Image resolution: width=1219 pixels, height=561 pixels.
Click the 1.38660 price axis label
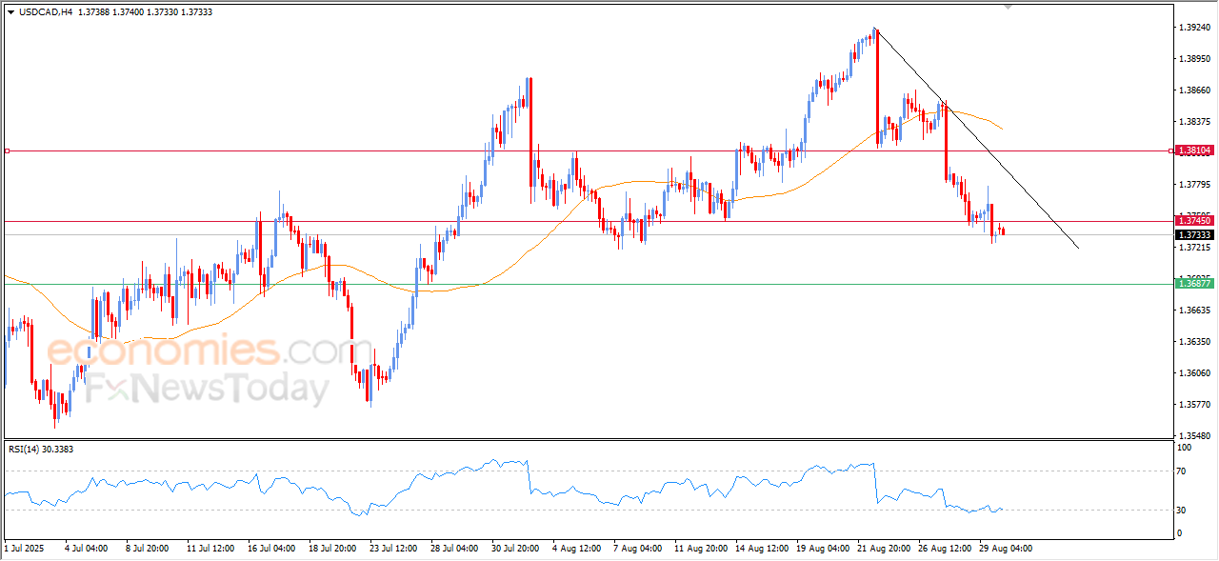1194,90
